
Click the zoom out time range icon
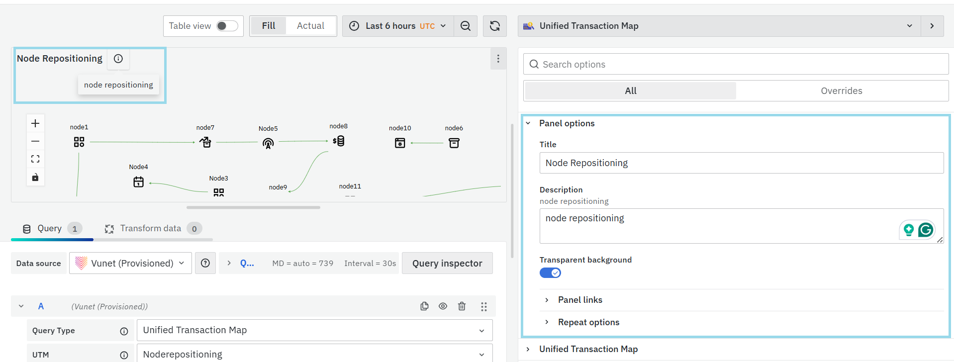pyautogui.click(x=466, y=26)
